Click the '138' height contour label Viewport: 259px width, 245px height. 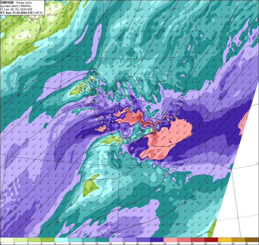pos(181,165)
